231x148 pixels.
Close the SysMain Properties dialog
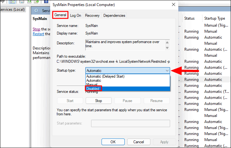coord(174,4)
